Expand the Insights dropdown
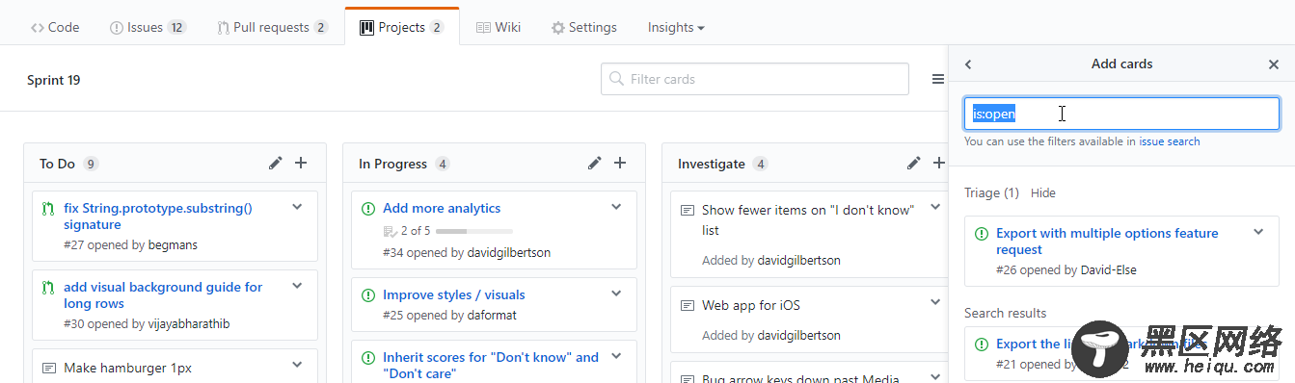The width and height of the screenshot is (1295, 383). [676, 27]
